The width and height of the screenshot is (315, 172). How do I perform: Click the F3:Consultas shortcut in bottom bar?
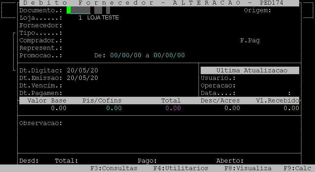(114, 168)
